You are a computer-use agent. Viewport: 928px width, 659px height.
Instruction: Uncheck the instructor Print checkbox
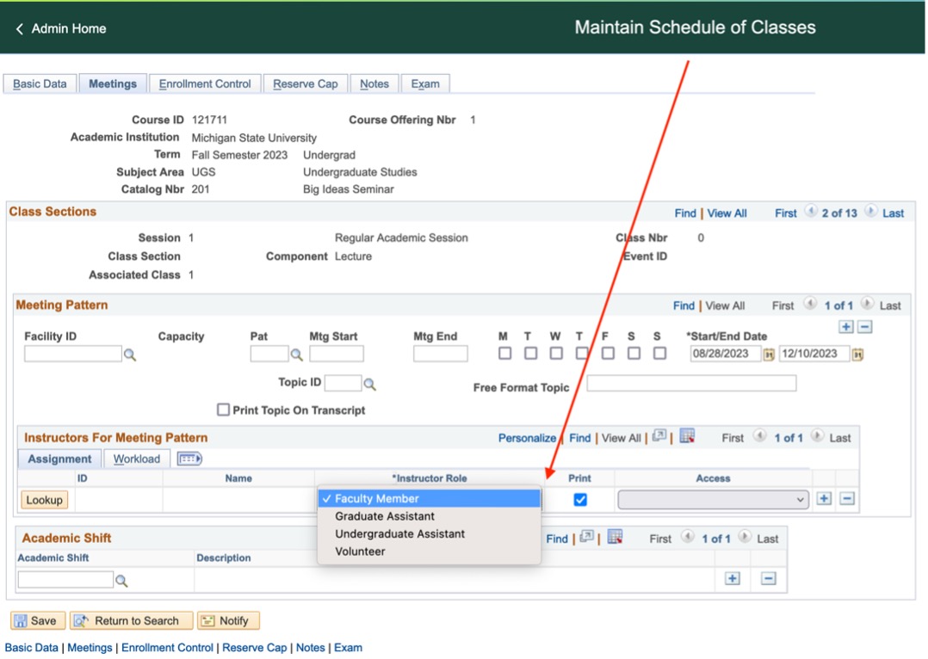[580, 499]
